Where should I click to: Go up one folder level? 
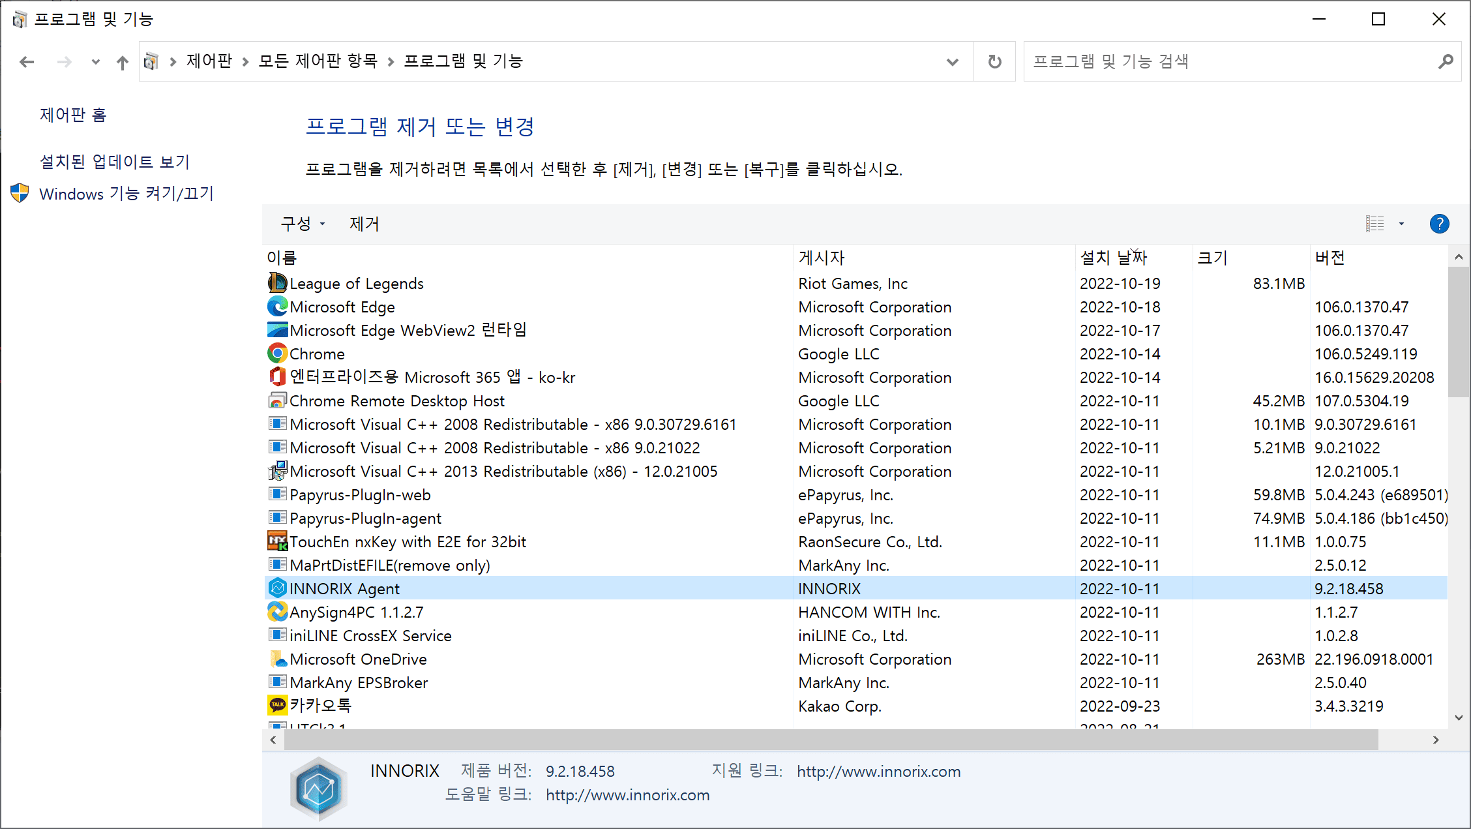tap(122, 62)
